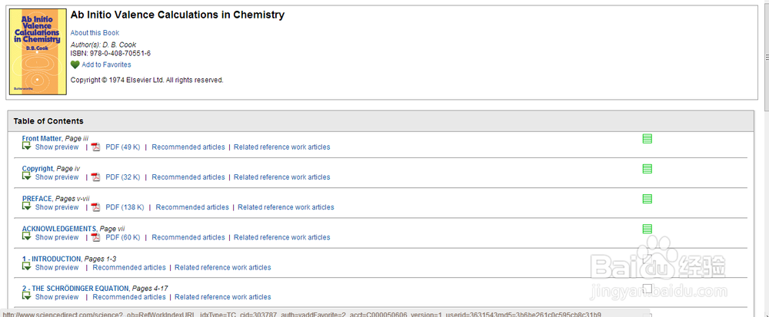Open About this Book link

[x=95, y=33]
